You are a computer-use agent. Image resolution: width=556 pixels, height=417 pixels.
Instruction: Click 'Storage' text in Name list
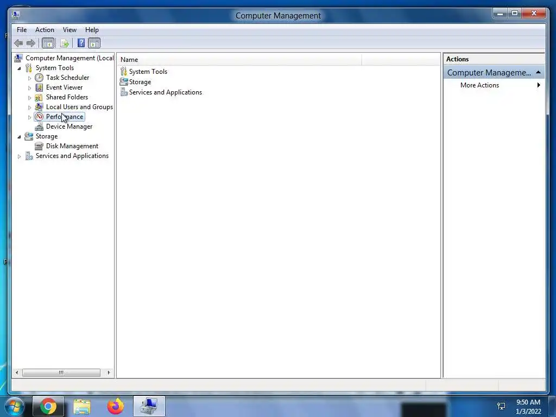pos(140,82)
